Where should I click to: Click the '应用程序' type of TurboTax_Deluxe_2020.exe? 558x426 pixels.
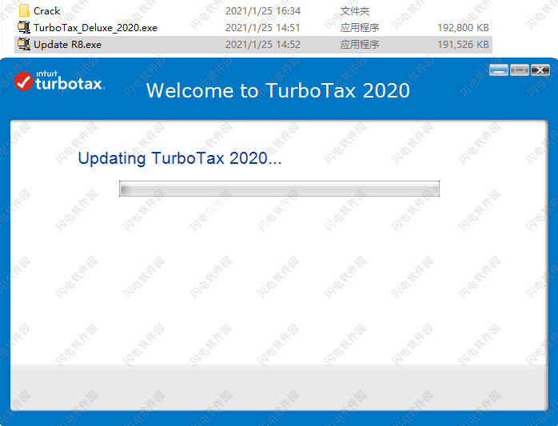click(360, 28)
